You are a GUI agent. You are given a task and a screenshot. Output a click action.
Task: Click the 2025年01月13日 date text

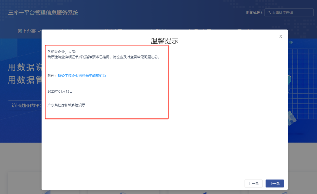pos(60,91)
